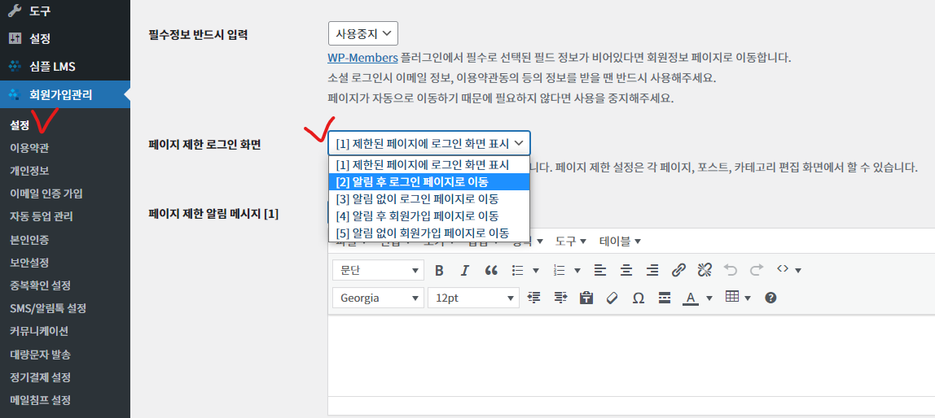Insert a blockquote
The height and width of the screenshot is (418, 935).
click(491, 270)
